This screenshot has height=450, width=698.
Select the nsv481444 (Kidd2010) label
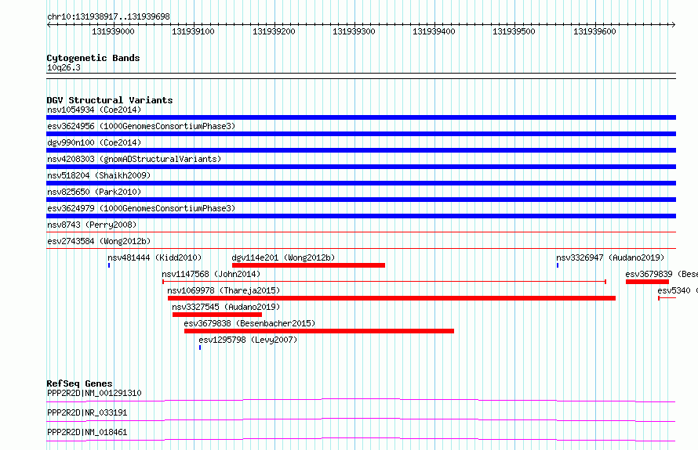point(155,257)
